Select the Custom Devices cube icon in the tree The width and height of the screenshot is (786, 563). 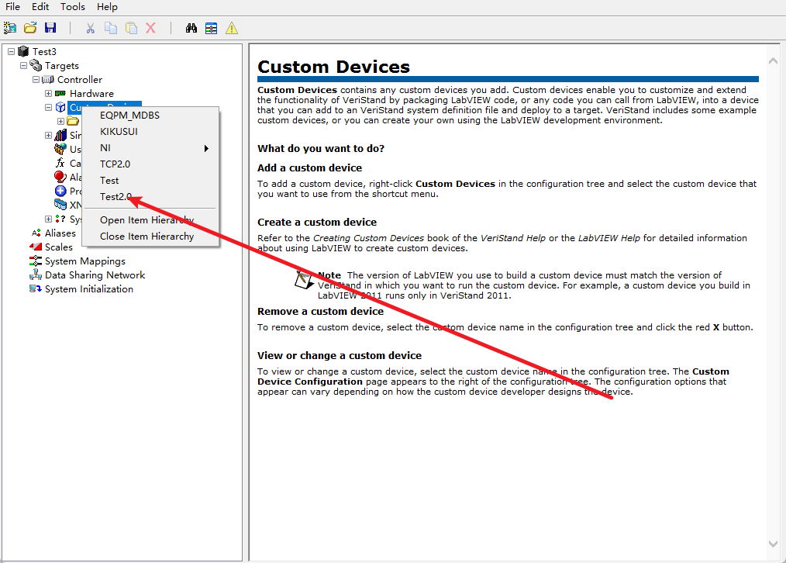[60, 107]
